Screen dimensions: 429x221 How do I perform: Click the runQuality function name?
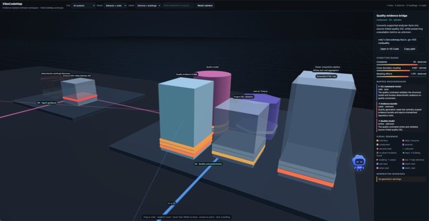384,43
